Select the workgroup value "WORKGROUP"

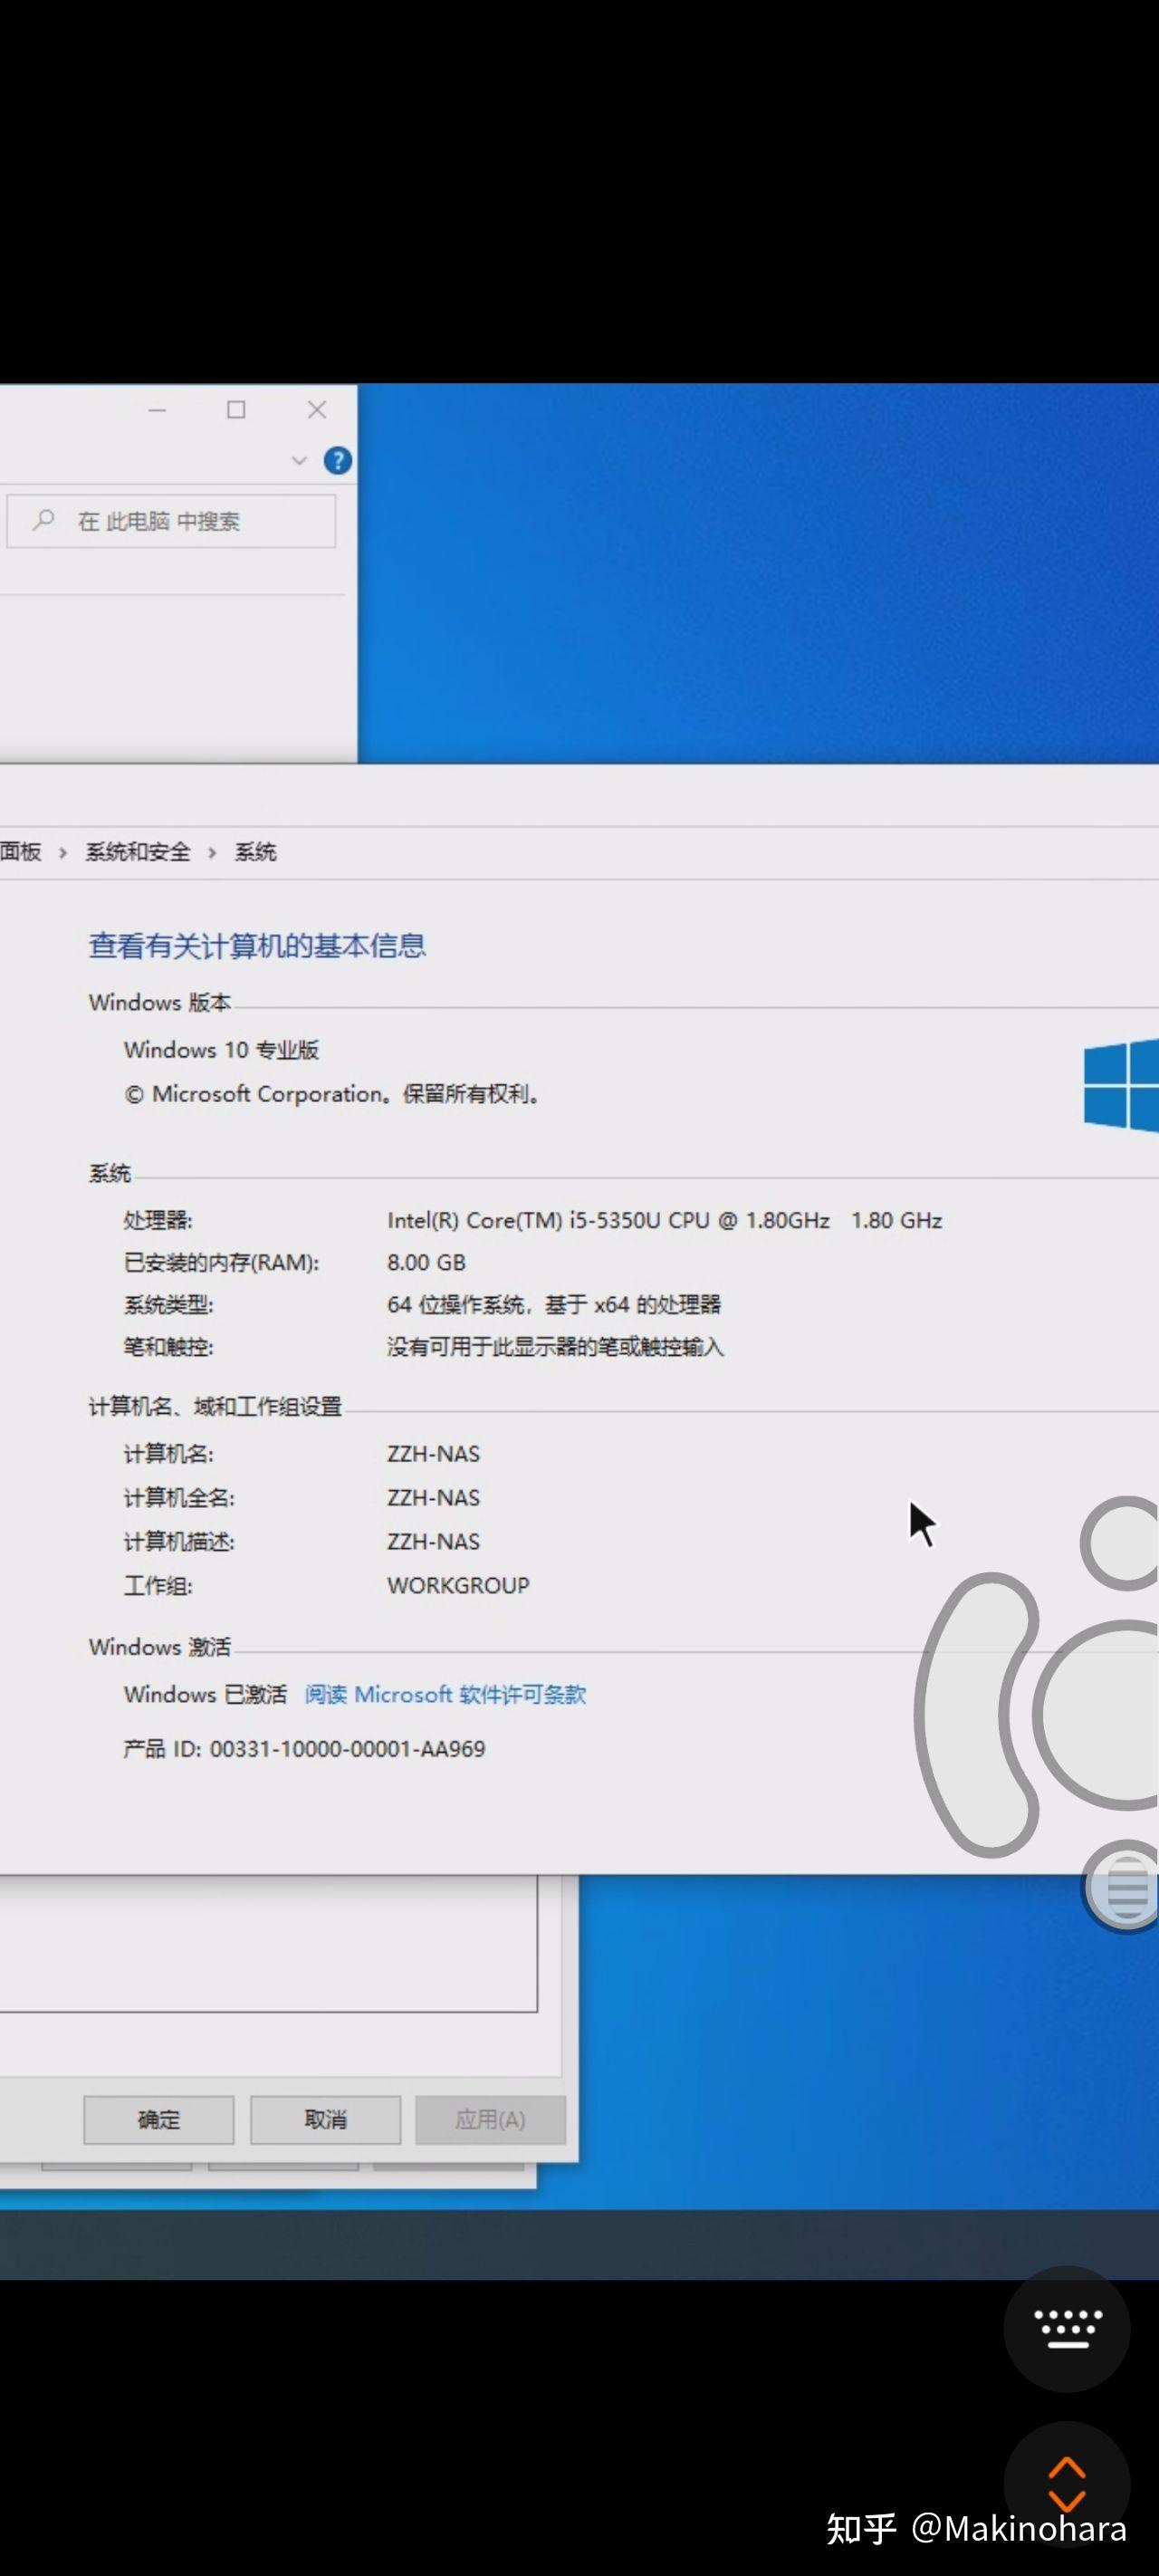[458, 1585]
